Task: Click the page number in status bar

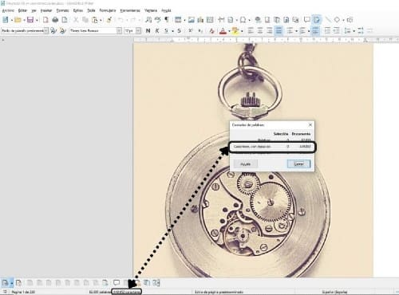Action: (23, 292)
